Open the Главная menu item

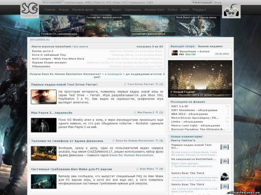pos(49,10)
